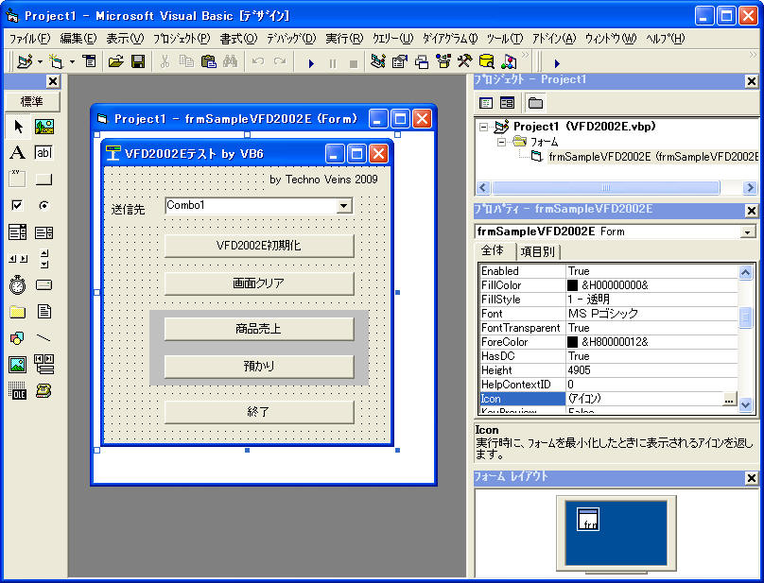Select the MSComm telephone control in the toolbox
Screen dimensions: 764x583
pos(43,390)
